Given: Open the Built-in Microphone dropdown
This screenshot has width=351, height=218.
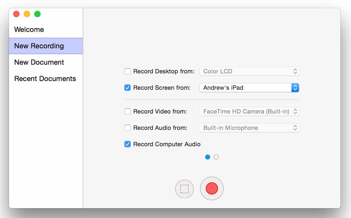Looking at the screenshot, I should [249, 128].
